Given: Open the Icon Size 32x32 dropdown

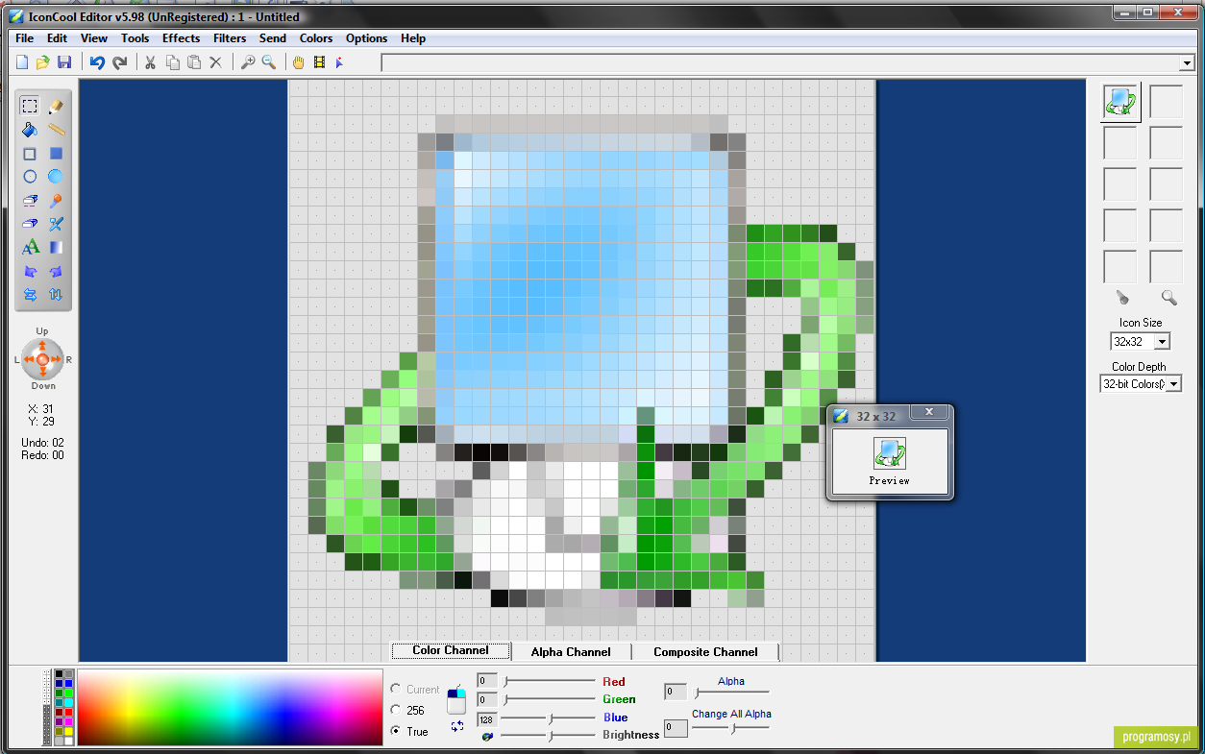Looking at the screenshot, I should pos(1162,342).
